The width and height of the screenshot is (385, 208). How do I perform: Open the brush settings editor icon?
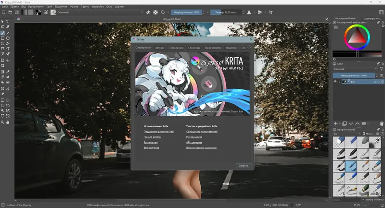click(46, 12)
